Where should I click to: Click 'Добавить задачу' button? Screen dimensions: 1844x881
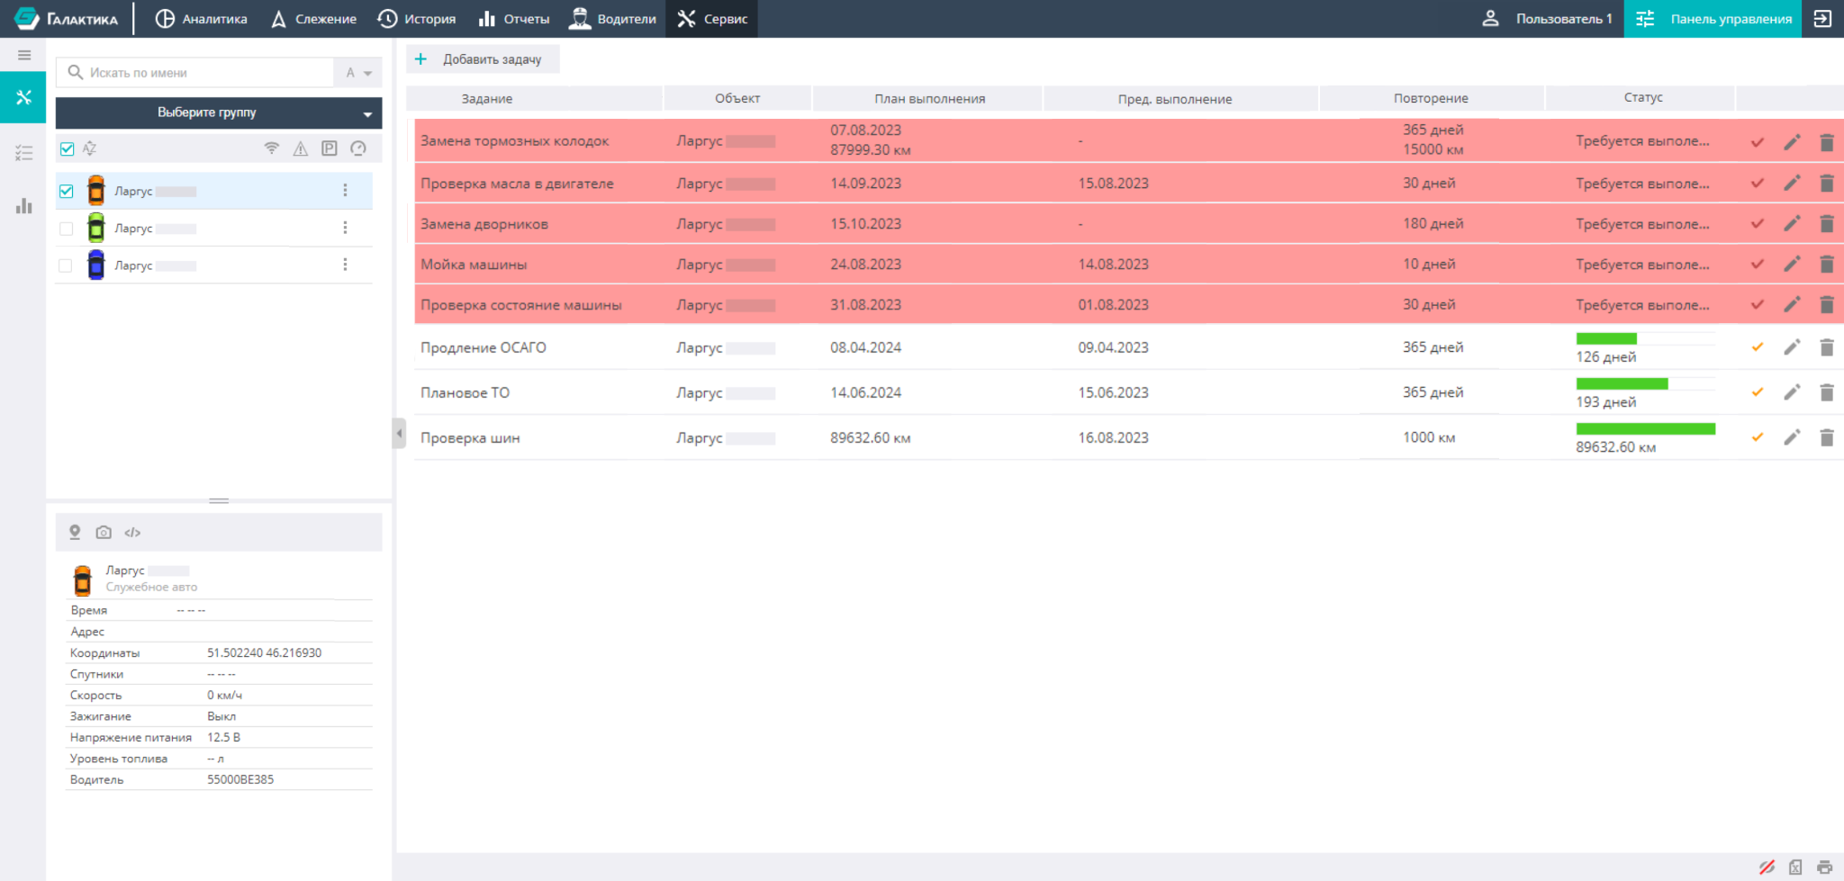click(483, 59)
